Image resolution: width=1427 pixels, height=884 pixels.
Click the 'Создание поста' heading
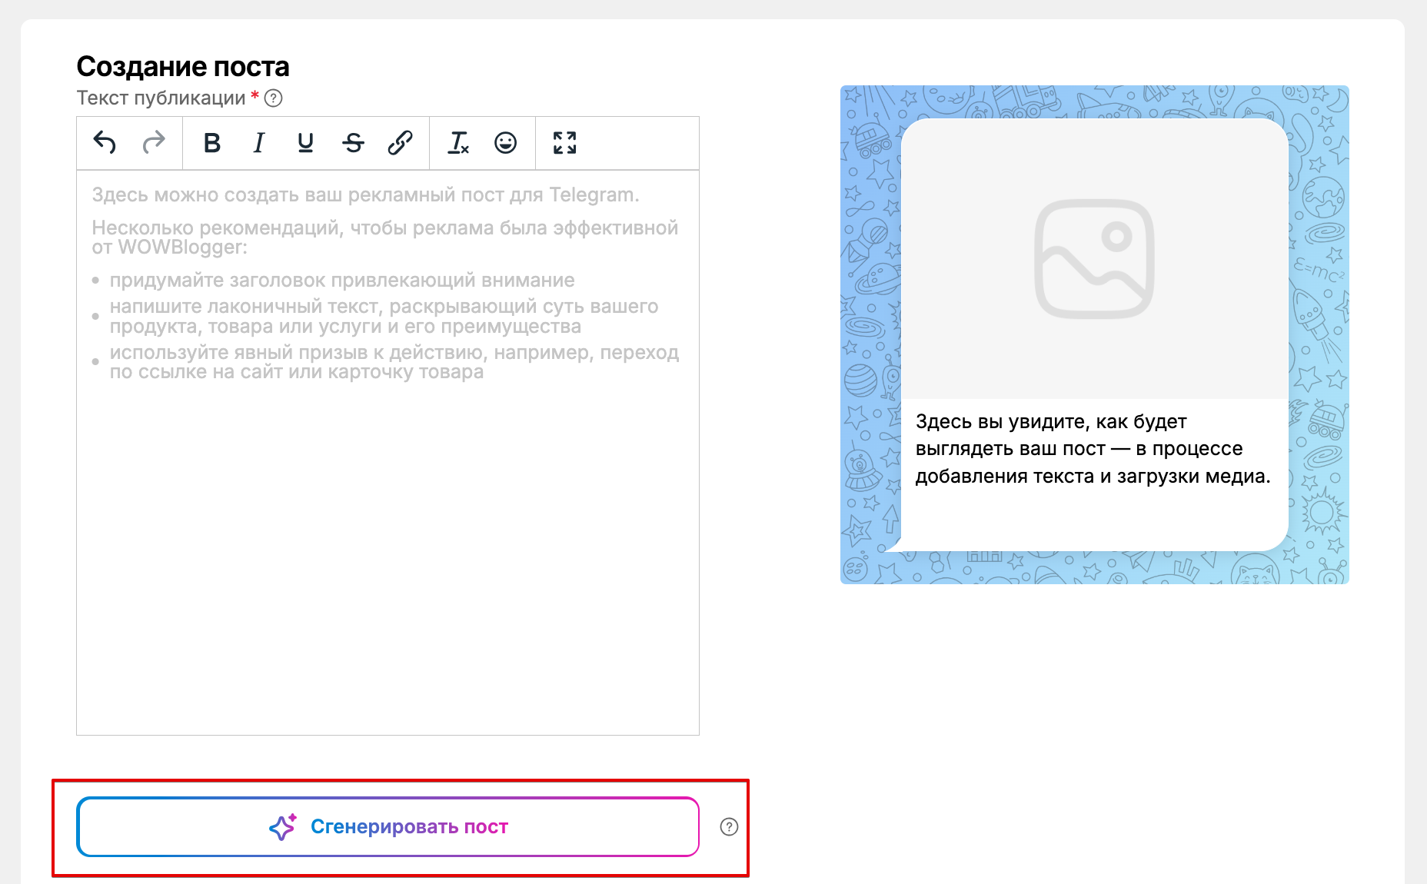183,67
